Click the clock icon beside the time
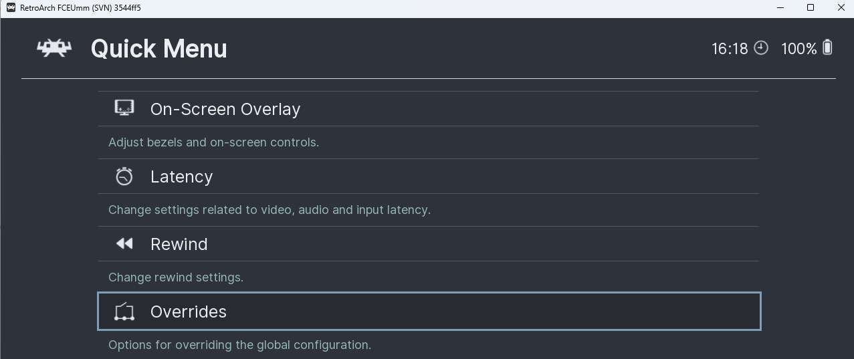The width and height of the screenshot is (854, 359). [x=761, y=48]
